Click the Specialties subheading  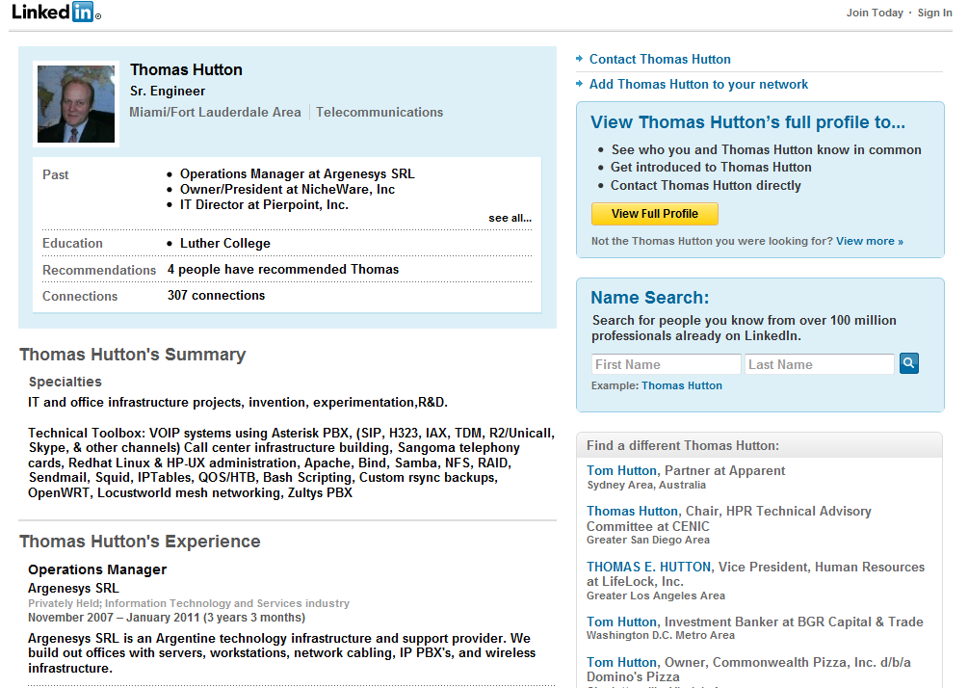(x=65, y=382)
